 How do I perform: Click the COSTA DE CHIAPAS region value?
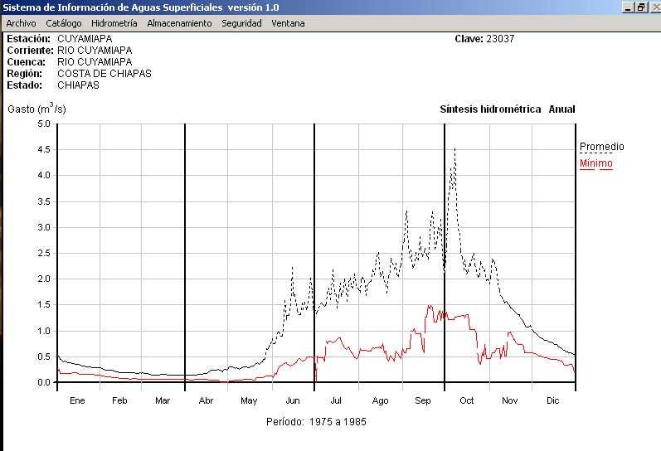104,74
